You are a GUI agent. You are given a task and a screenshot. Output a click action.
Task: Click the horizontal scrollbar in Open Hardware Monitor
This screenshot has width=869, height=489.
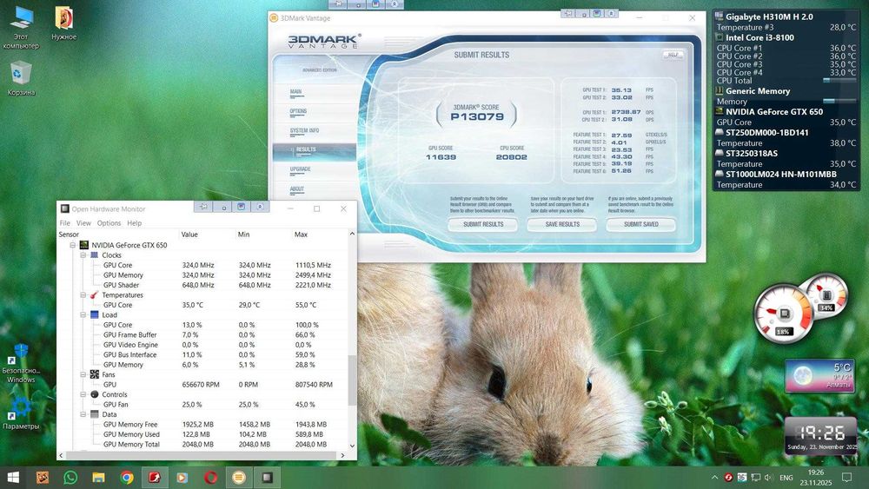[201, 455]
